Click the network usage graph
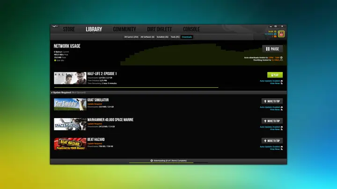 203,55
